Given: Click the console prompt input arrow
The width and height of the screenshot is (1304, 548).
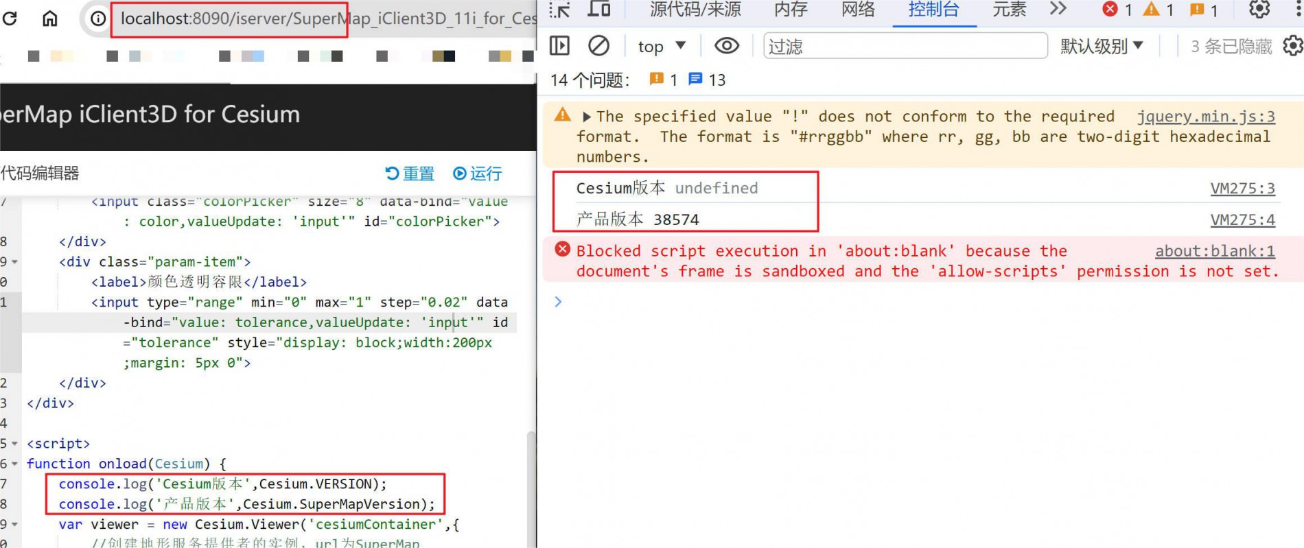Looking at the screenshot, I should tap(558, 301).
